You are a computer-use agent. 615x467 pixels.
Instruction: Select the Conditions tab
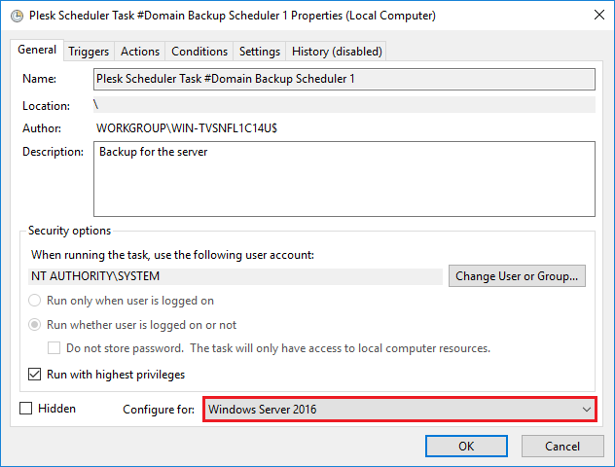[x=199, y=52]
